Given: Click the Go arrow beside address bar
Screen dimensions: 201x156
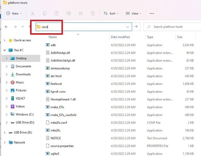Looking at the screenshot, I should click(136, 26).
